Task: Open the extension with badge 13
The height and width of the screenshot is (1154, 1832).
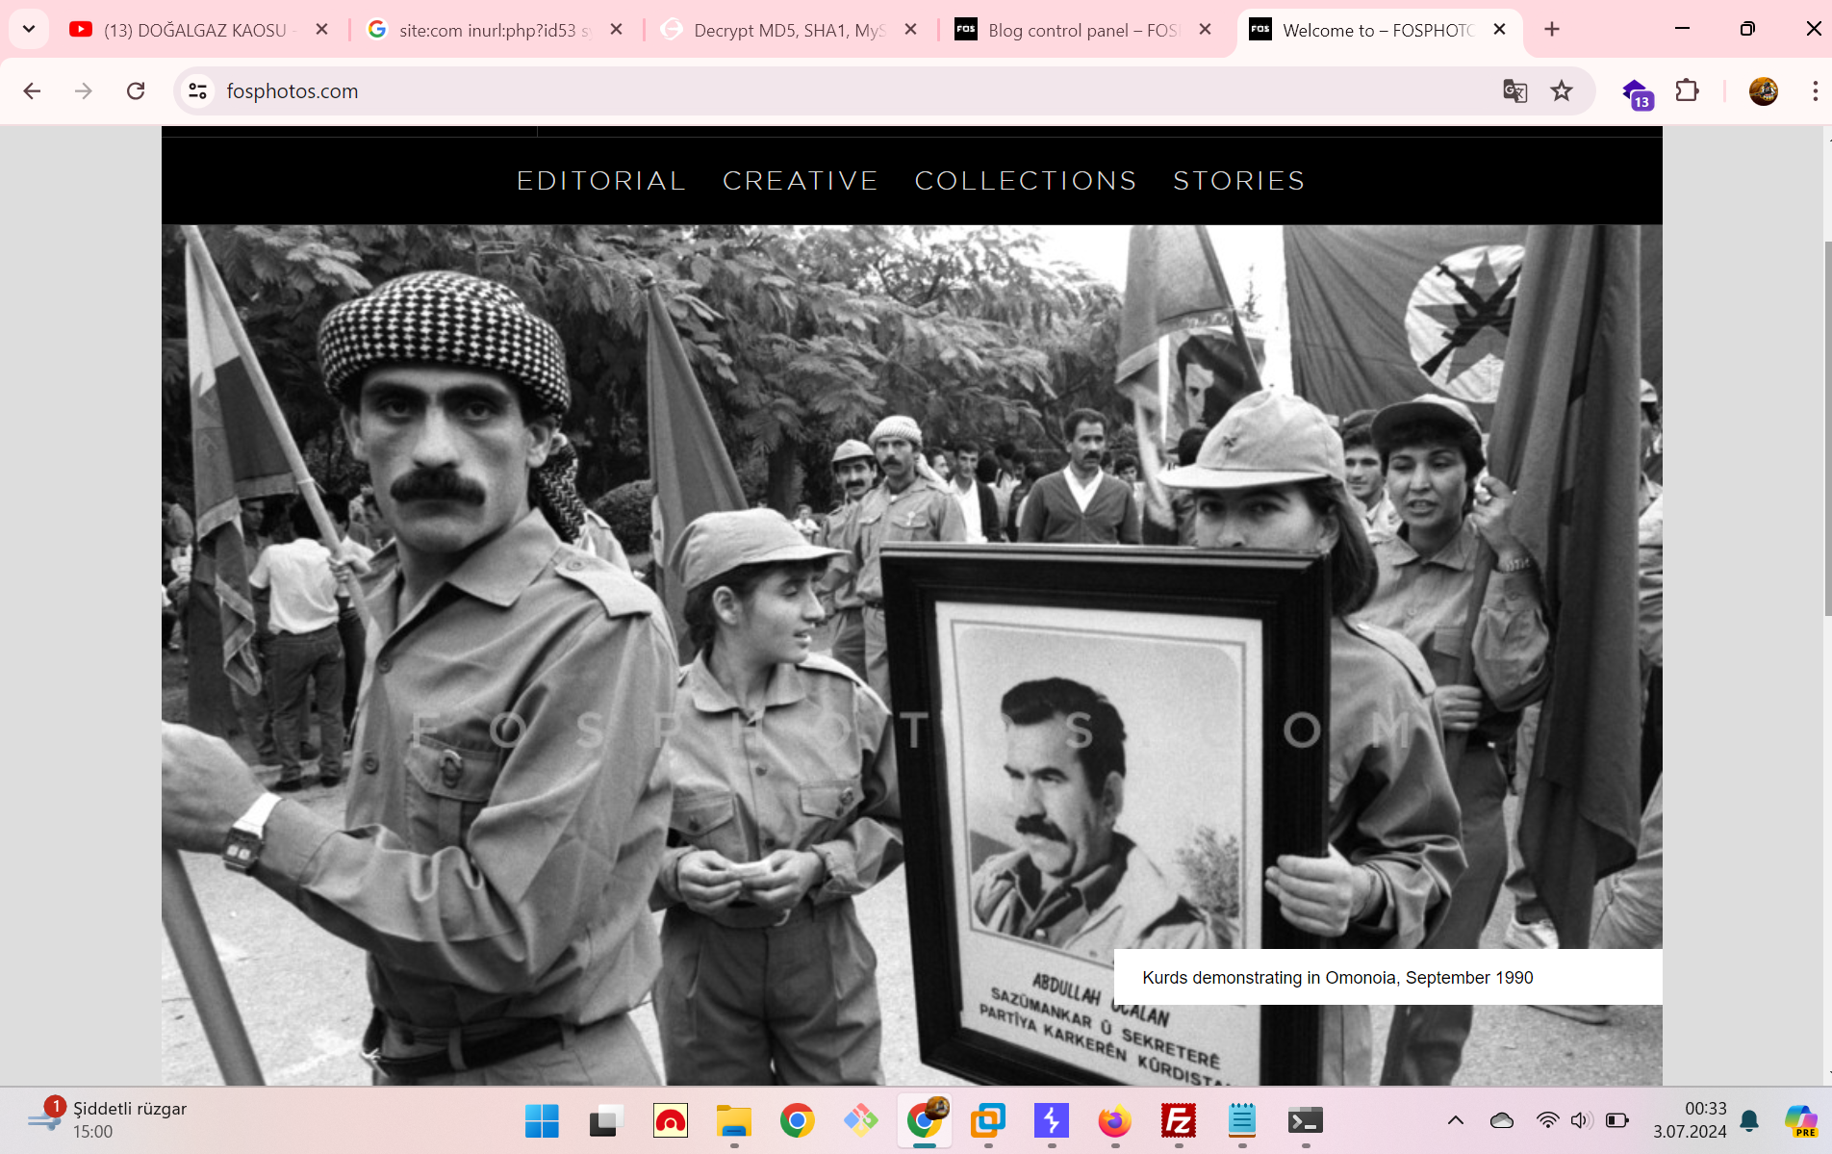Action: [x=1638, y=93]
